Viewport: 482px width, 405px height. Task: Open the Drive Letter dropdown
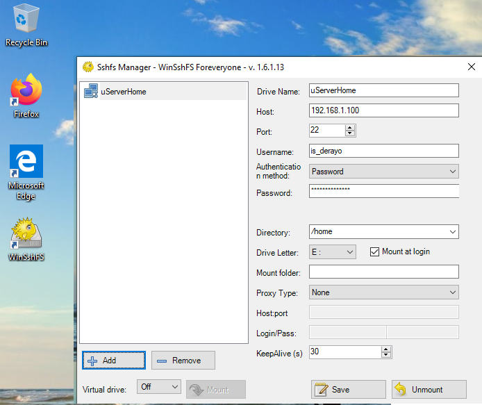click(x=349, y=252)
